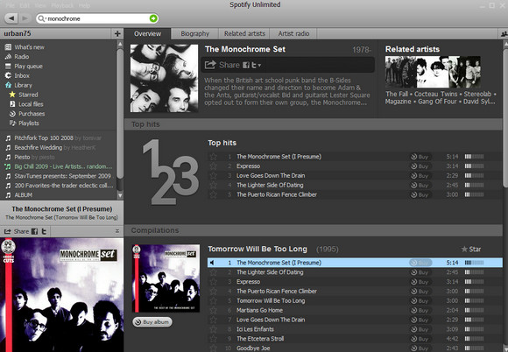This screenshot has height=352, width=508.
Task: Go back with the left arrow button
Action: [11, 18]
